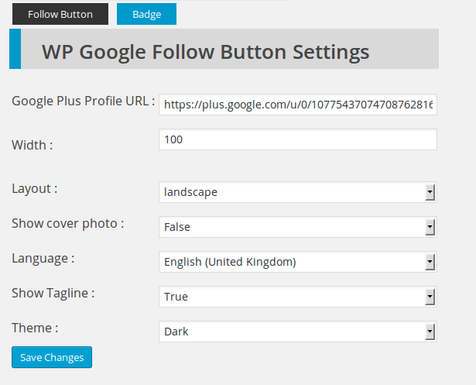Screen dimensions: 476x385
Task: Open the Language dropdown
Action: [298, 262]
